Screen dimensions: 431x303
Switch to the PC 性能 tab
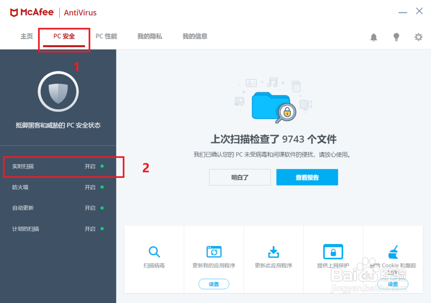tap(106, 36)
